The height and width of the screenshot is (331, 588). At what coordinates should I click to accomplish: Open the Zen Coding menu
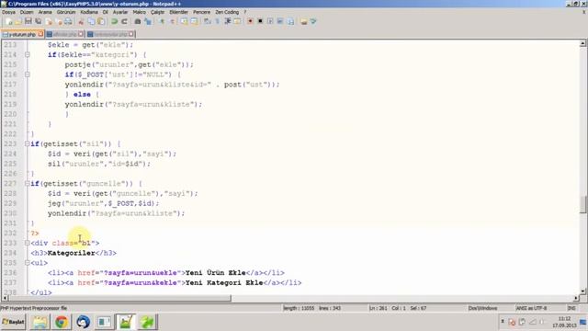click(227, 12)
